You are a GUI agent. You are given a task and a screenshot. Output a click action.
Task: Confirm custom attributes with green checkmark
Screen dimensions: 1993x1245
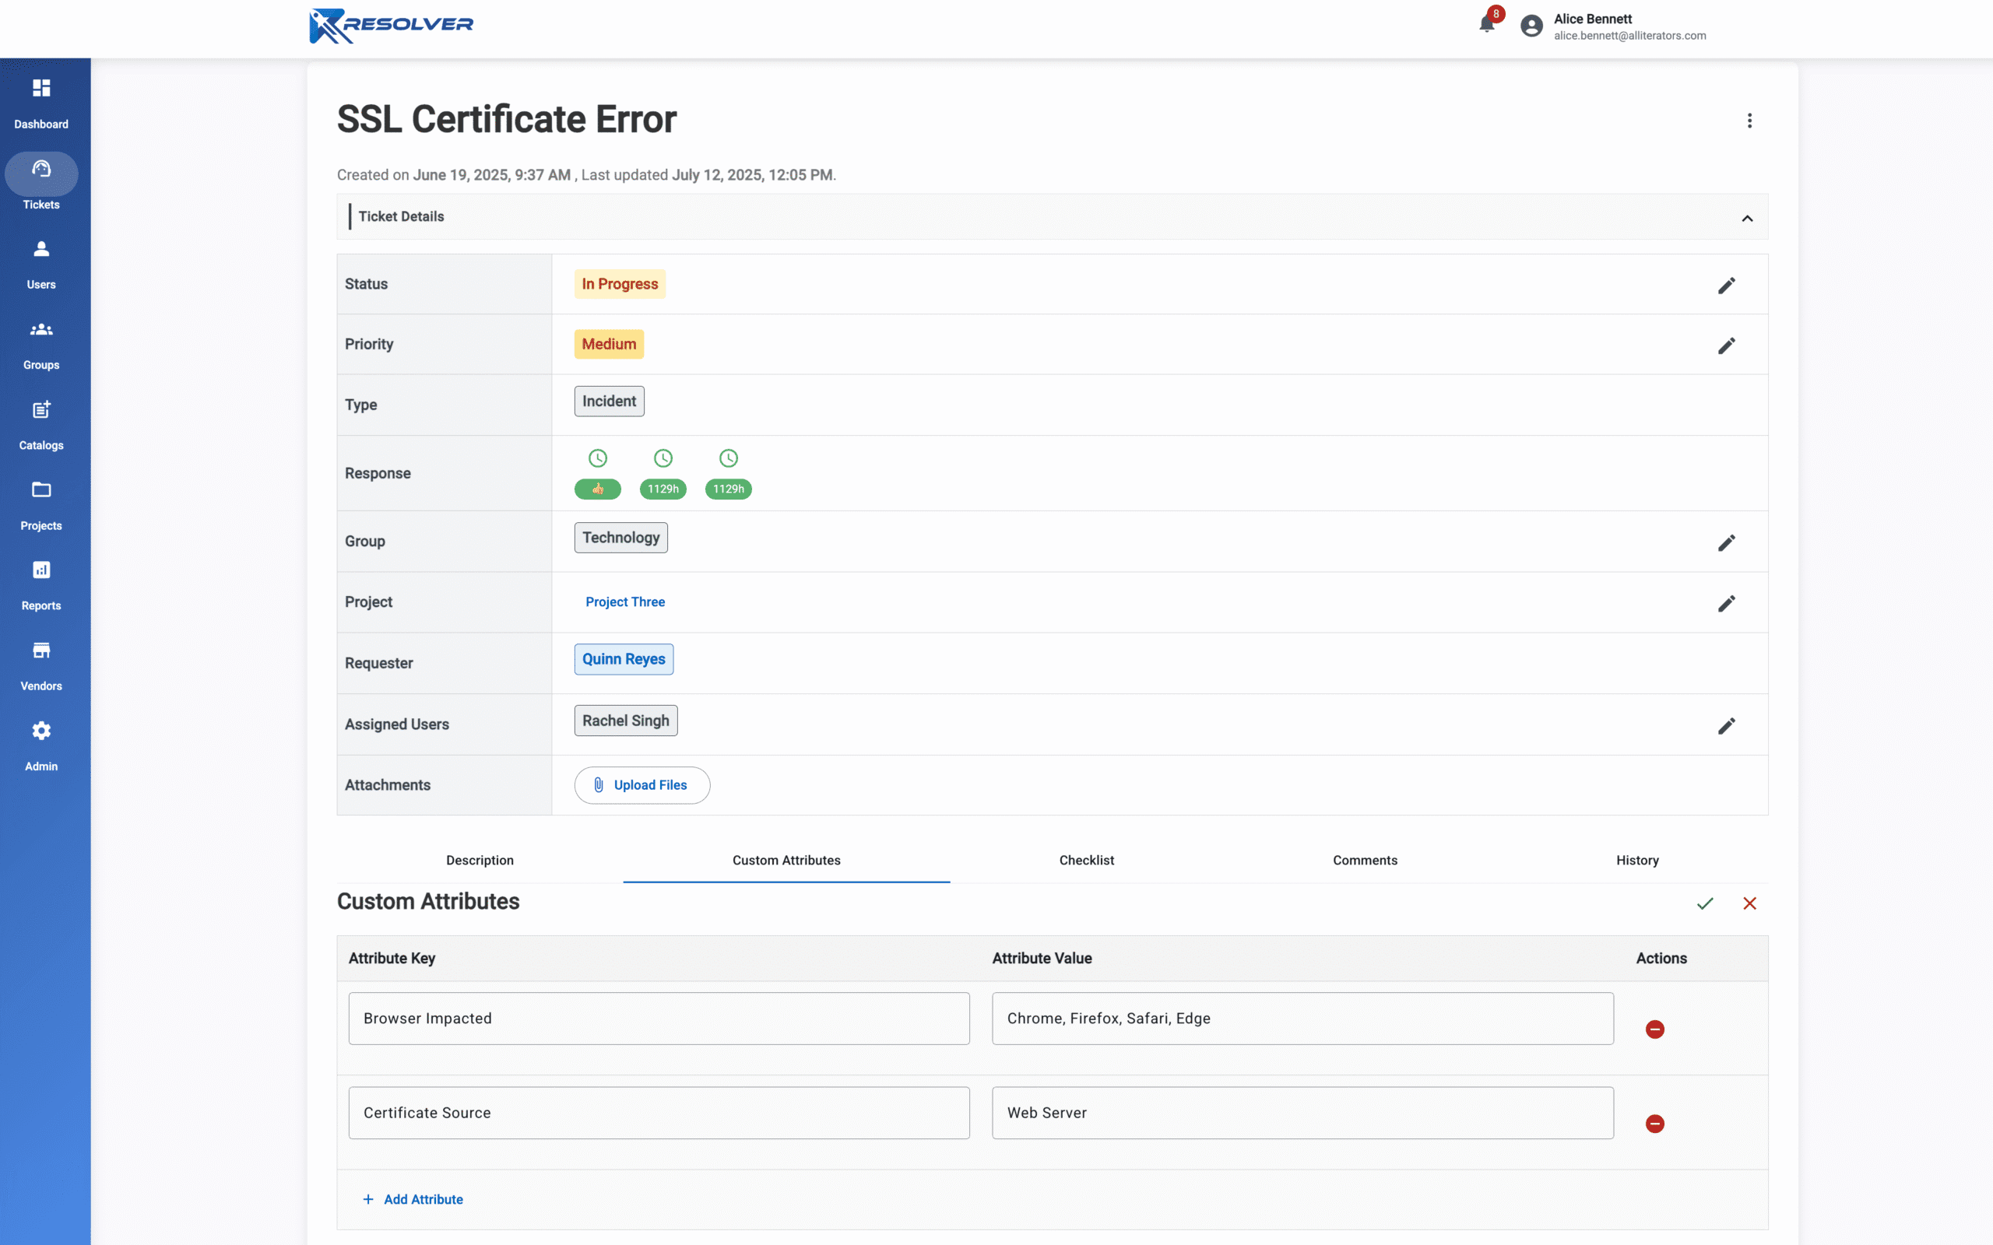1705,903
